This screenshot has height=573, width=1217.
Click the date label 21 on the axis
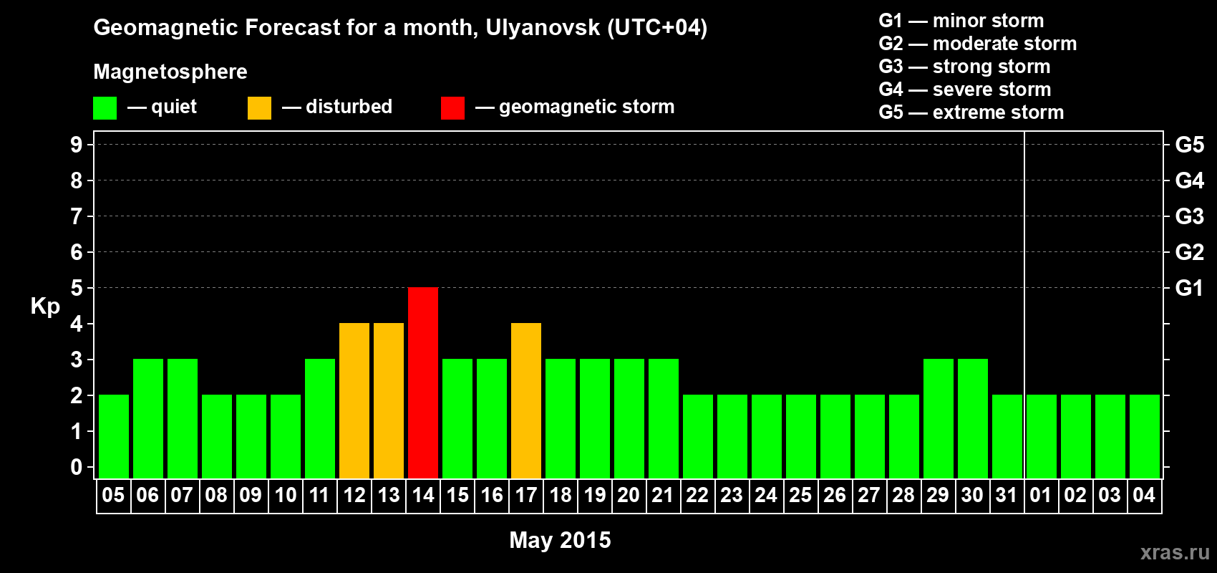click(x=664, y=495)
